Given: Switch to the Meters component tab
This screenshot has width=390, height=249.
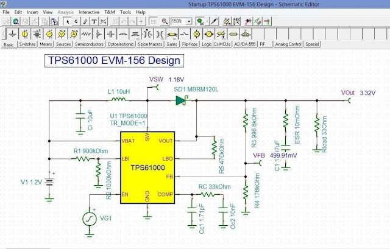Looking at the screenshot, I should point(46,44).
